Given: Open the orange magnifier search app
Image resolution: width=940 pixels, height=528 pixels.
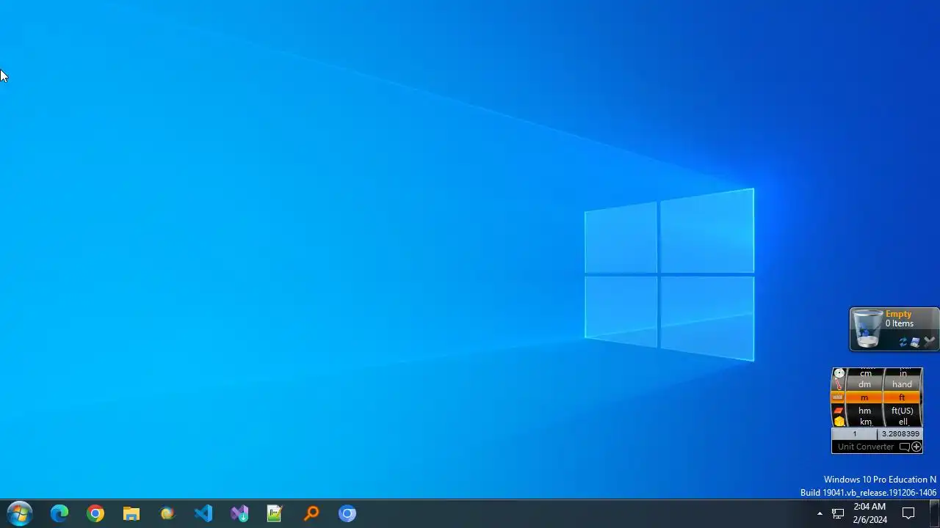Looking at the screenshot, I should [x=311, y=513].
